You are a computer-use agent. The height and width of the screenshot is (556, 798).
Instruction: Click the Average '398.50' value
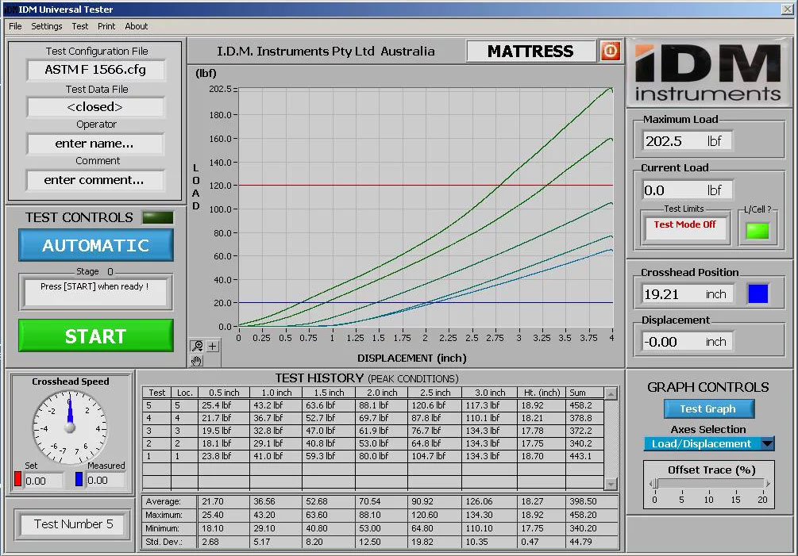(x=592, y=501)
